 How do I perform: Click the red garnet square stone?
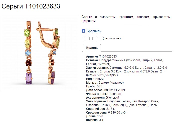pos(28,63)
